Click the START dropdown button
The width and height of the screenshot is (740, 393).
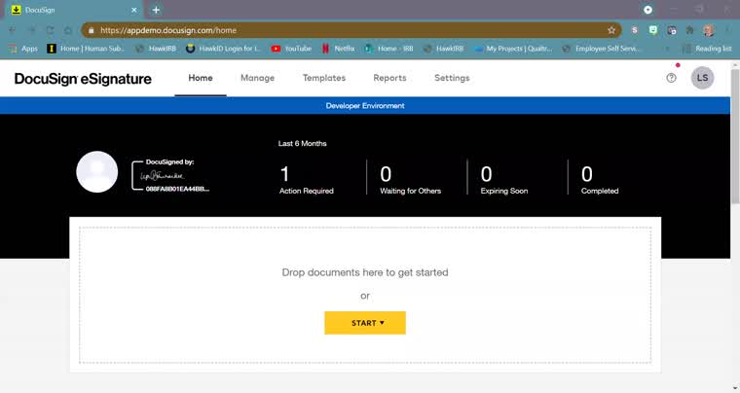(x=365, y=323)
